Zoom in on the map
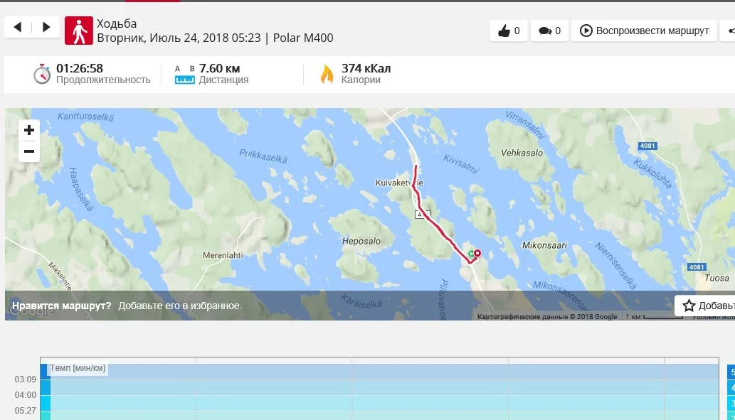The width and height of the screenshot is (735, 420). [29, 130]
